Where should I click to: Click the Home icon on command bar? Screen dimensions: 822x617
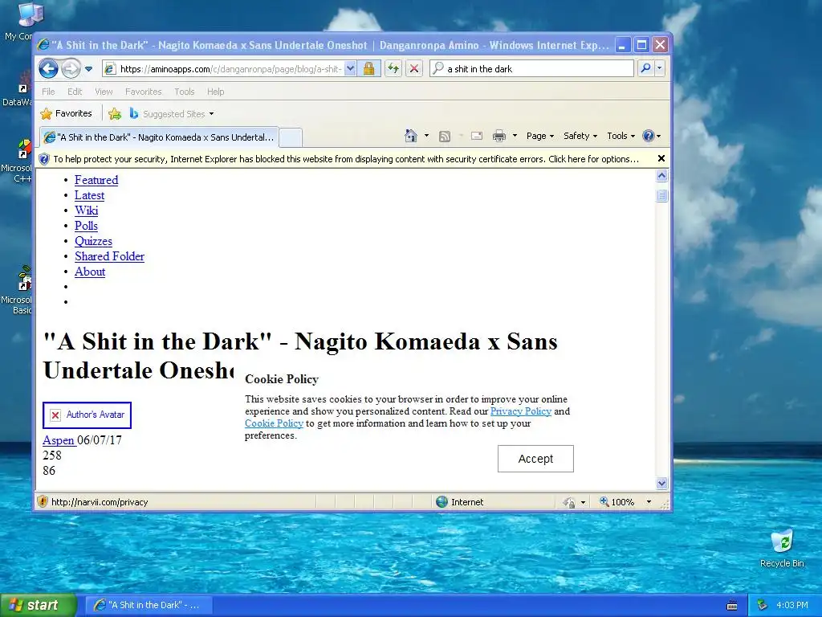[411, 136]
